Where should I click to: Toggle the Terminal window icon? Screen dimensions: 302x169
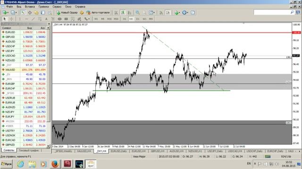43,13
